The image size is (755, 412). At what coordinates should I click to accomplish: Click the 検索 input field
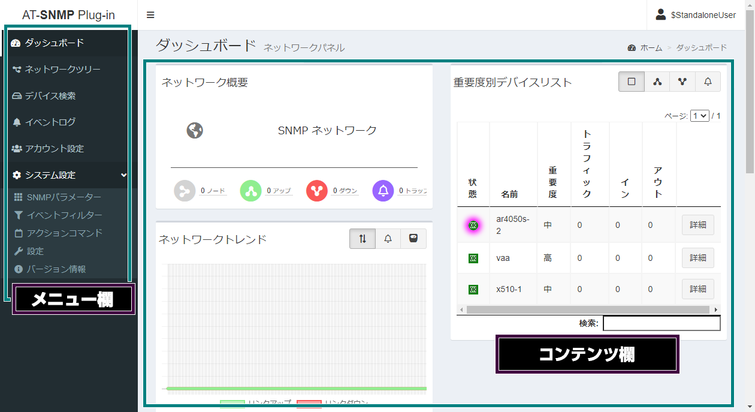[x=662, y=323]
